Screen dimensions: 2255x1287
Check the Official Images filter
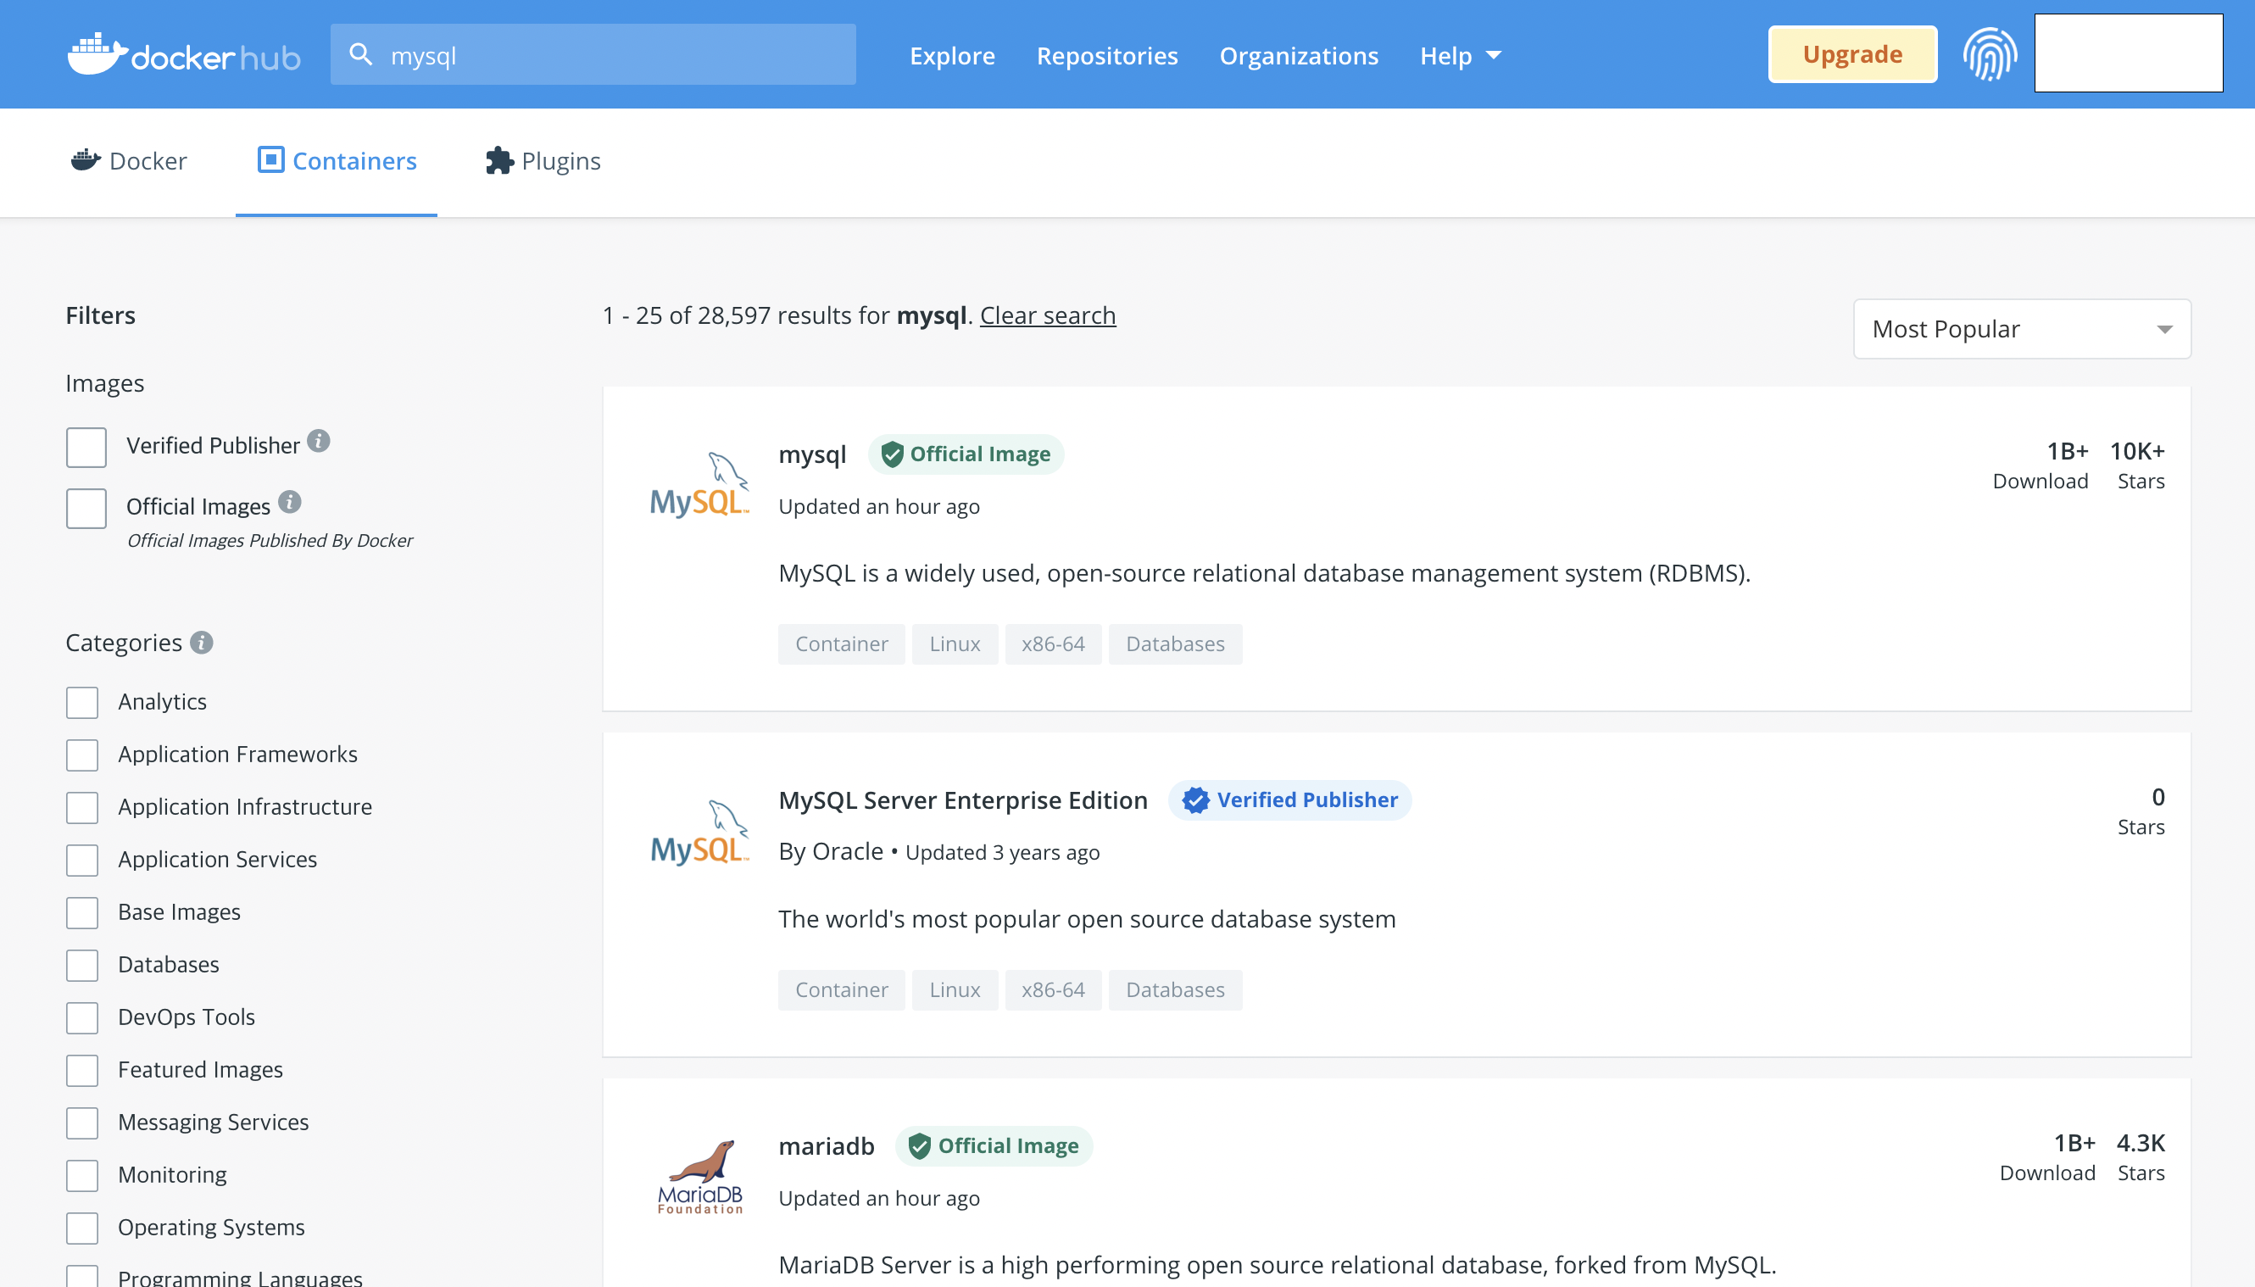point(86,508)
